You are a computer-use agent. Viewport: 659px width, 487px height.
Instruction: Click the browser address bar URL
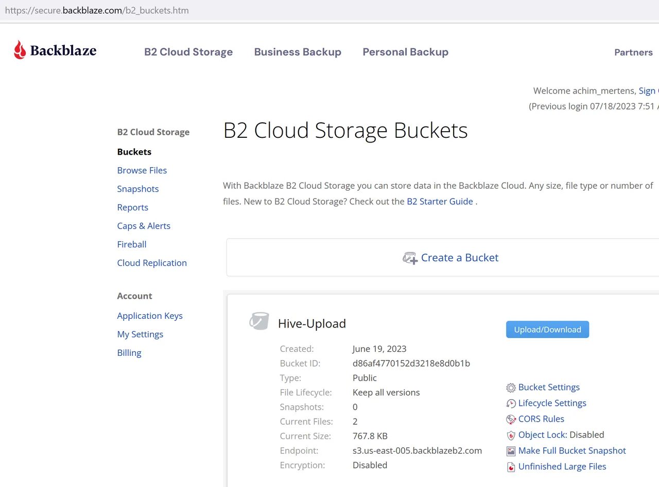click(97, 10)
